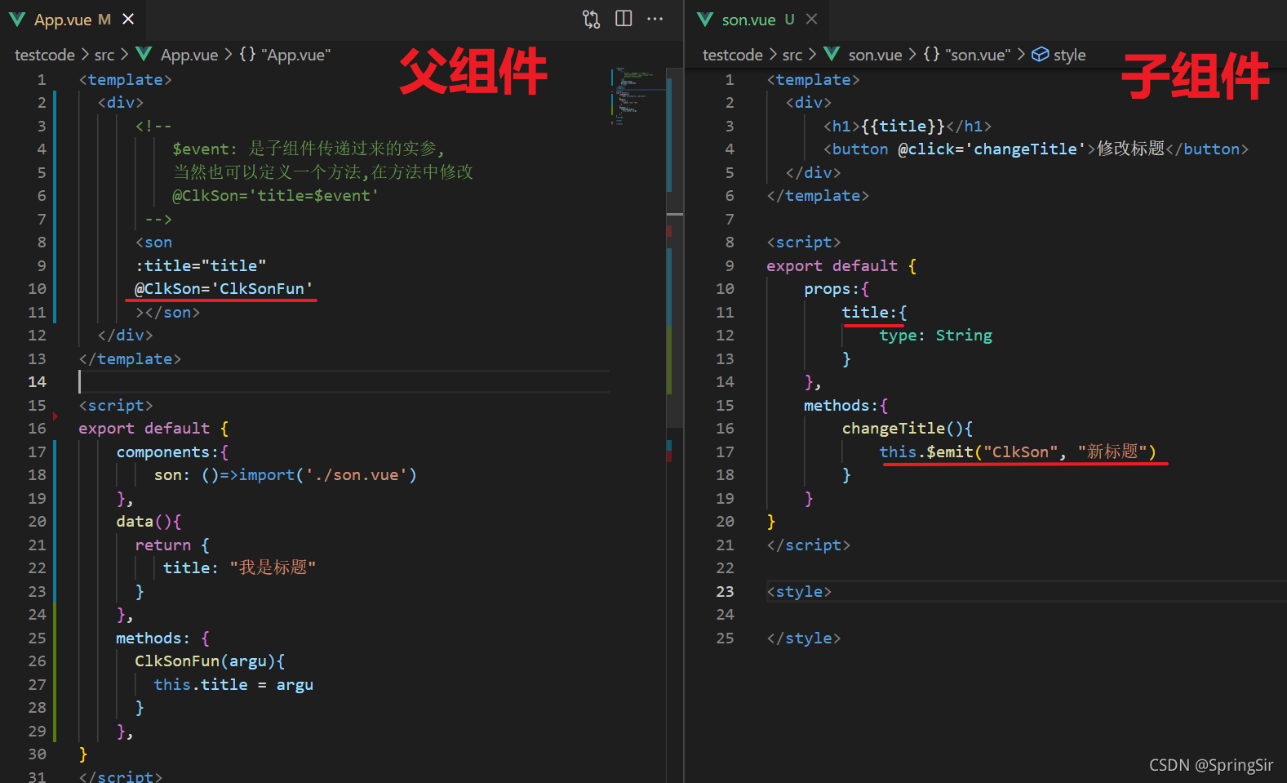Click "son.vue" symbol breadcrumb
The image size is (1287, 783).
(967, 55)
